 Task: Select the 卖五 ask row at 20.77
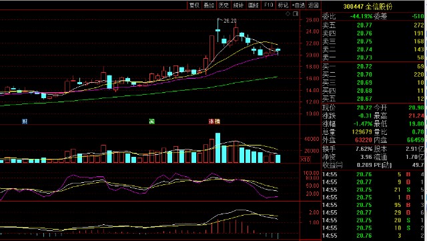pos(373,25)
